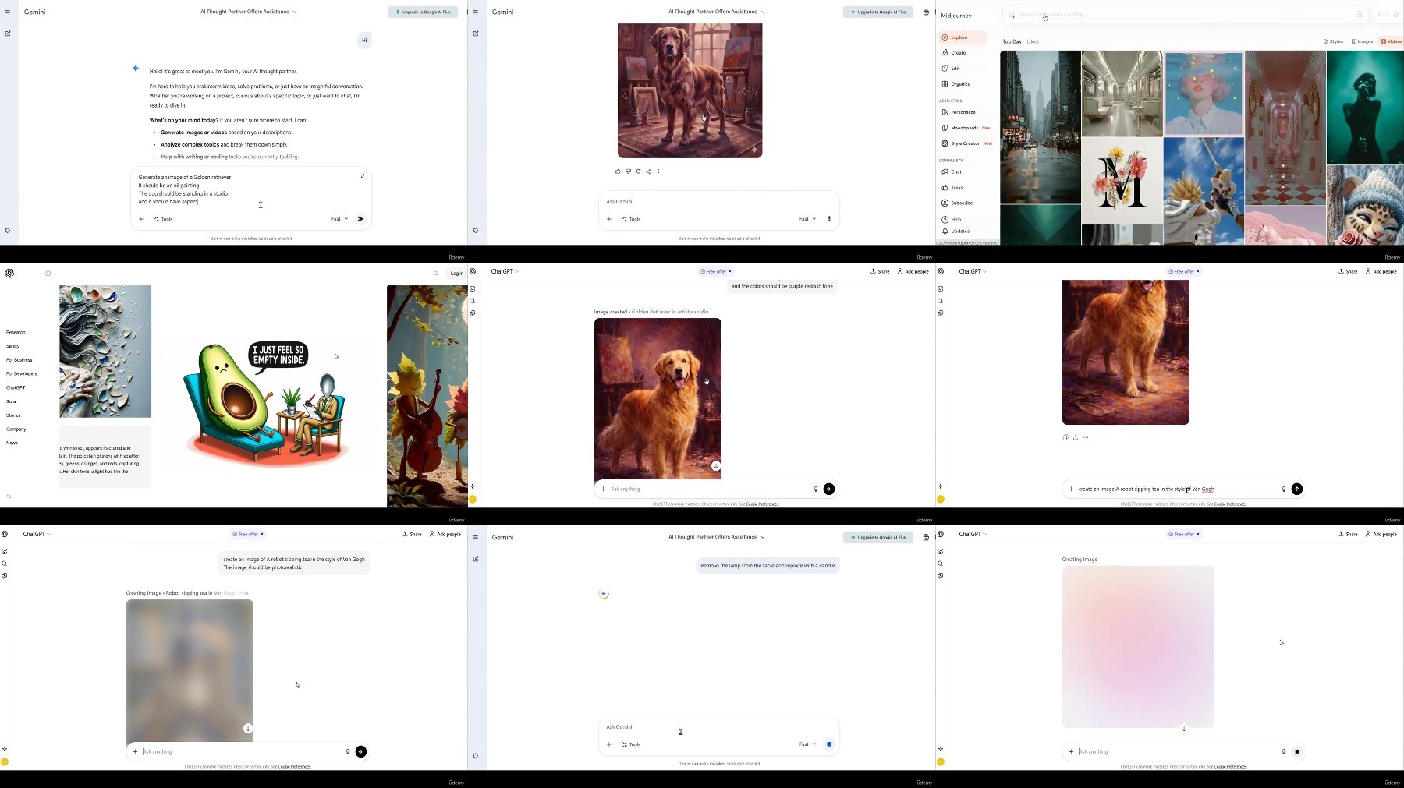Open 'Fast' model dropdown in Gemini dog image window
The image size is (1404, 788).
[807, 219]
